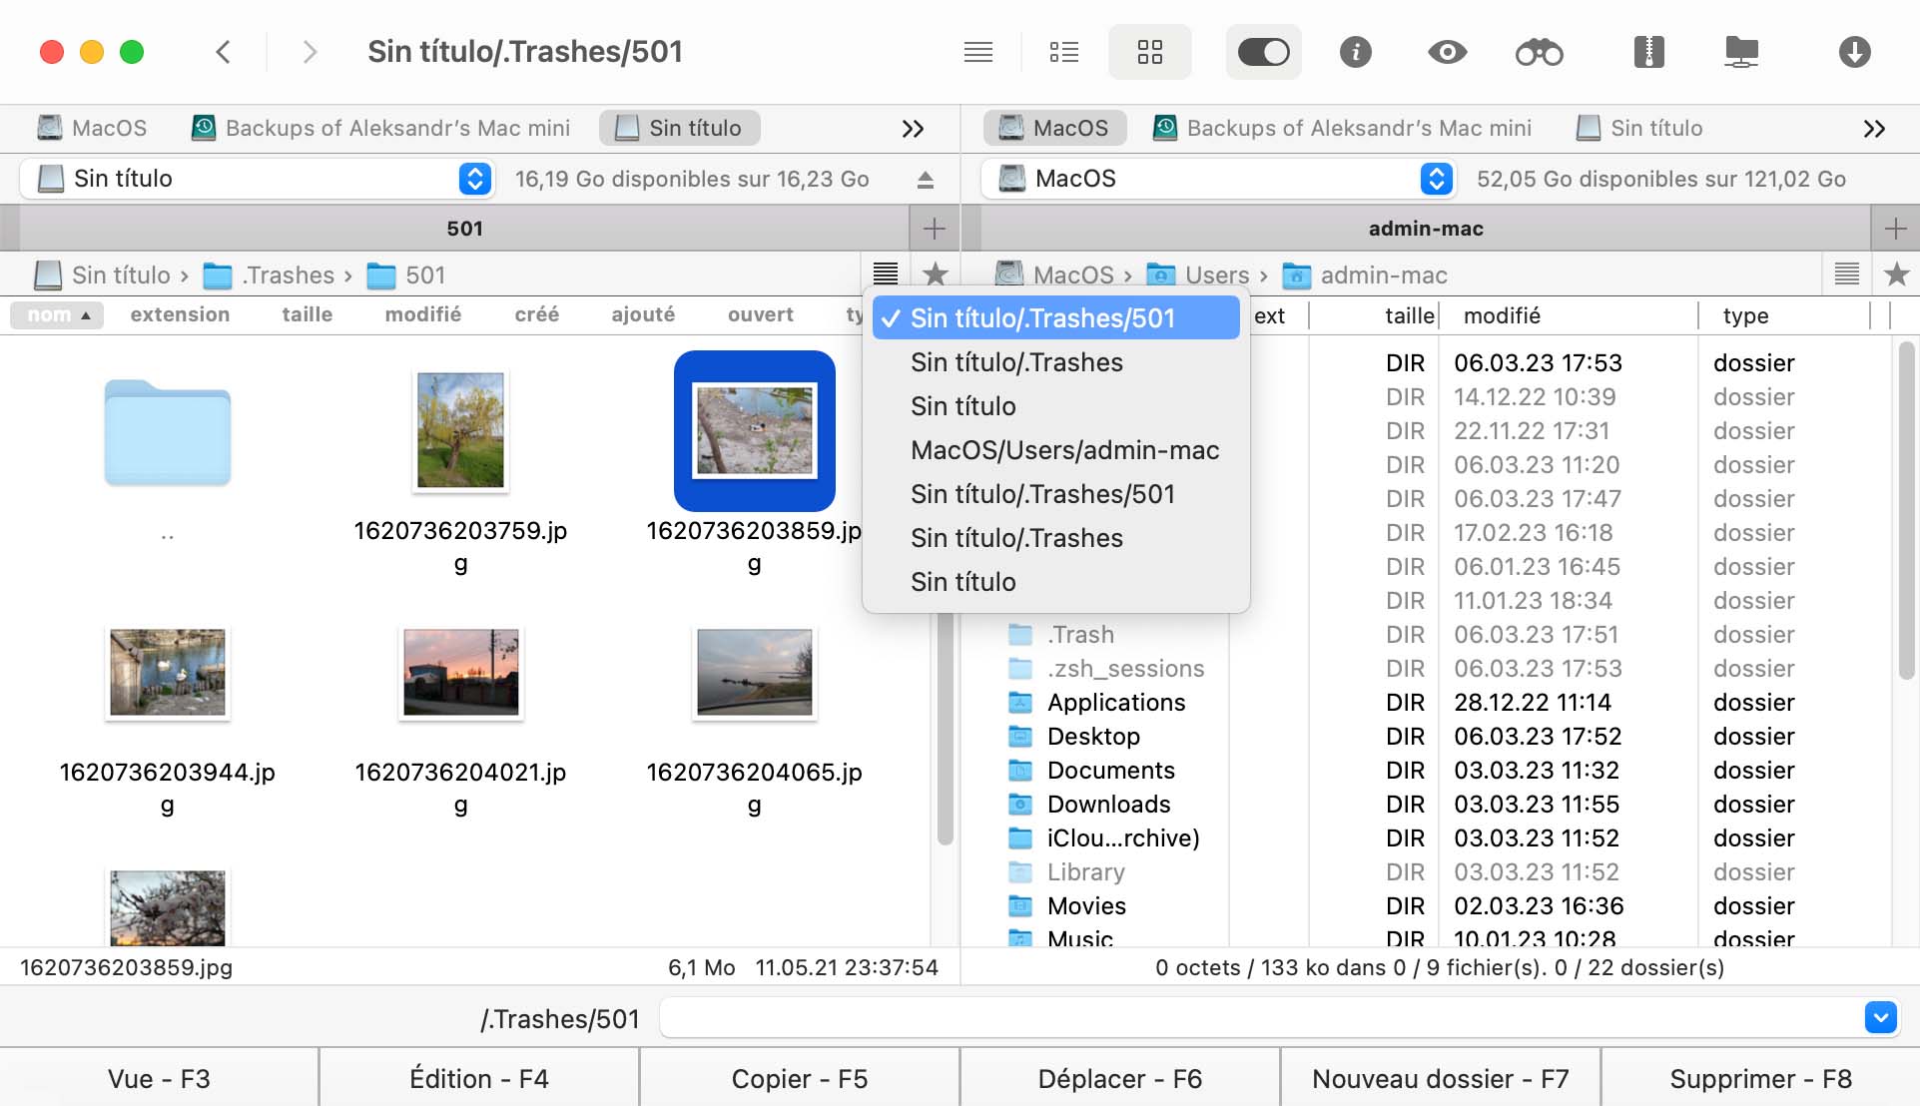Viewport: 1920px width, 1106px height.
Task: Select Sin título menu entry
Action: click(962, 404)
